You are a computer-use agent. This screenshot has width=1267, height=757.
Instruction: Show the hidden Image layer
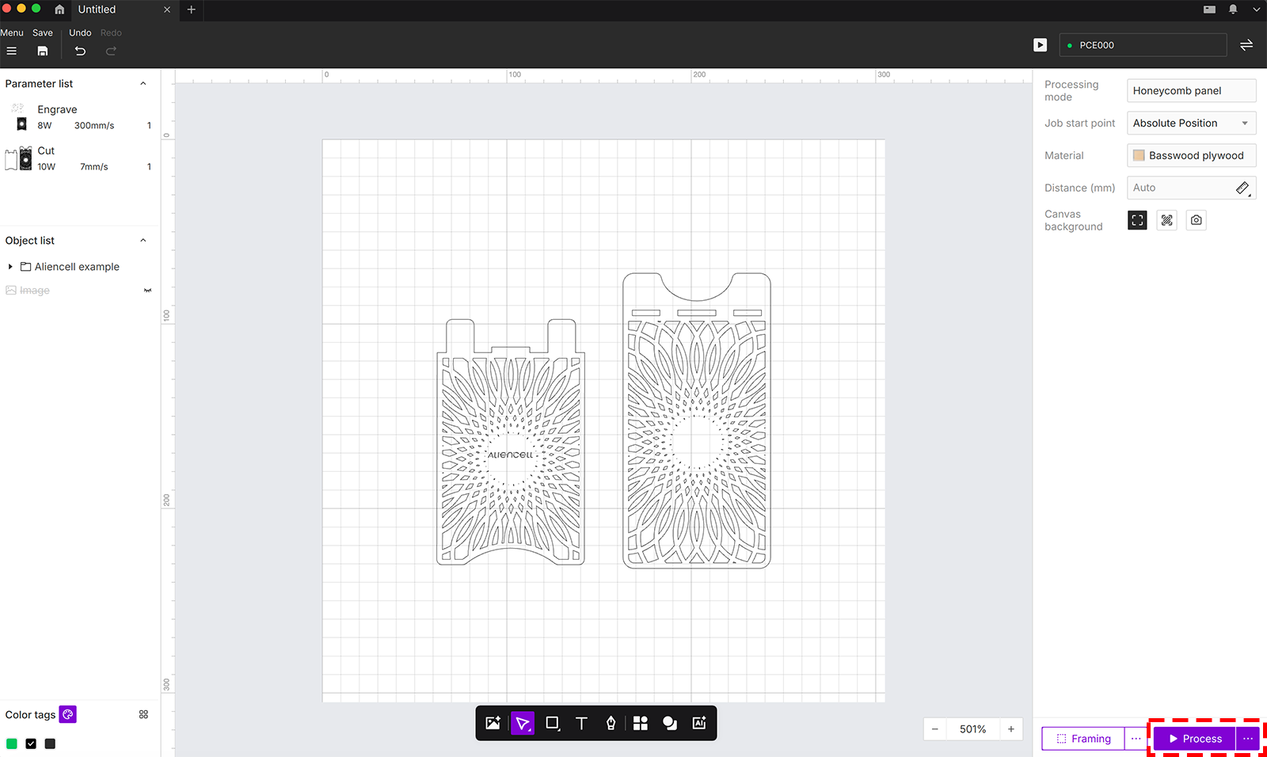click(x=147, y=291)
